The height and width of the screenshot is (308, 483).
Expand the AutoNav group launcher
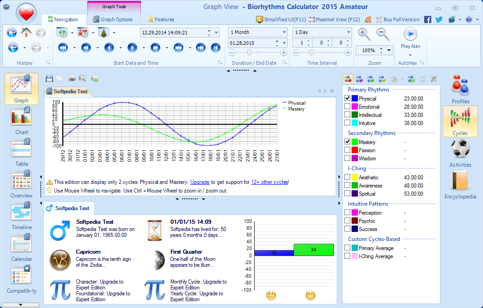coord(422,63)
